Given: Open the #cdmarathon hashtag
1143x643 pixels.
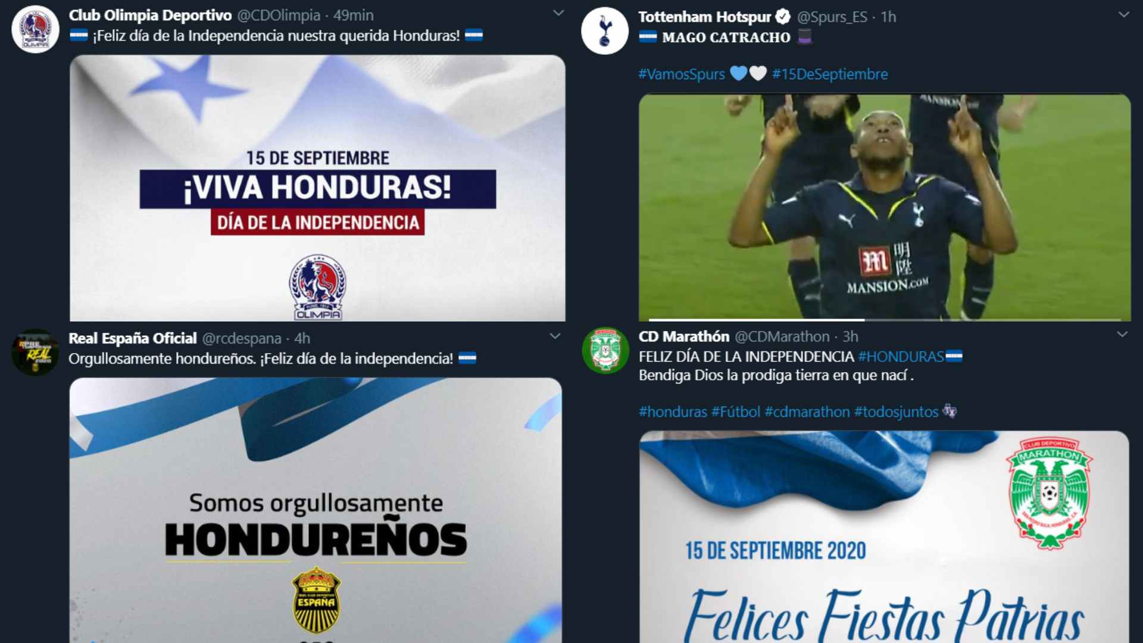Looking at the screenshot, I should click(807, 411).
